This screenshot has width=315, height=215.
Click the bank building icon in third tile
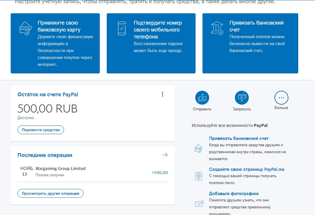click(217, 28)
